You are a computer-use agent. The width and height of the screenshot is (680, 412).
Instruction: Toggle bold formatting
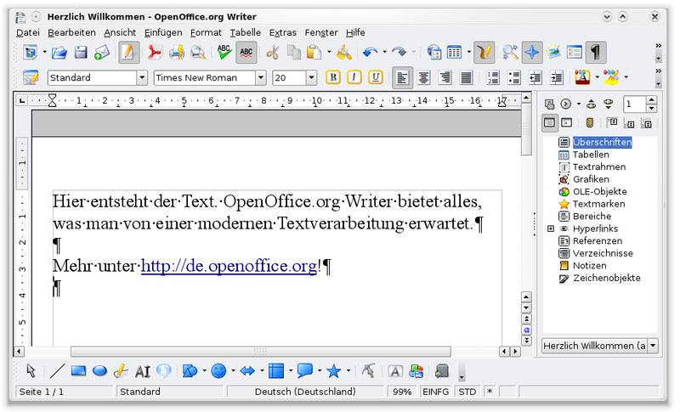[x=333, y=77]
